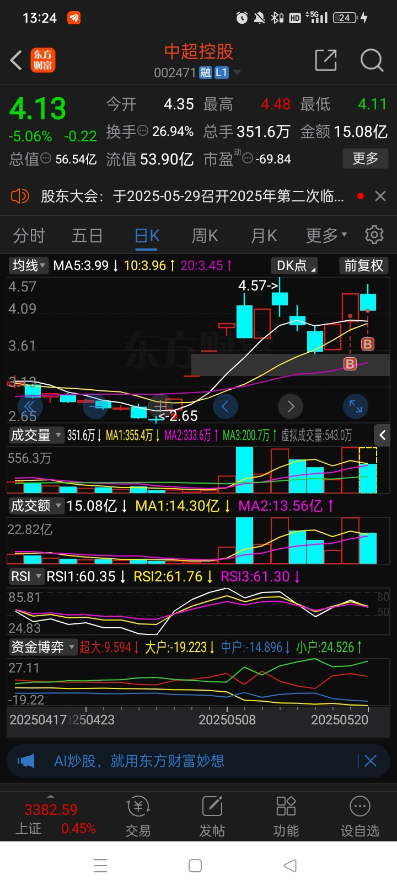
Task: Close the AI炒股 promo banner
Action: click(371, 761)
